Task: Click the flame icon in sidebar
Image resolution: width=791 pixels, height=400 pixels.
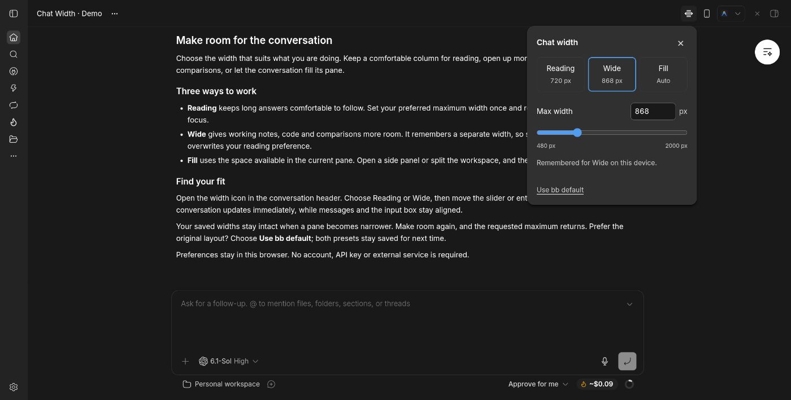Action: pyautogui.click(x=14, y=122)
